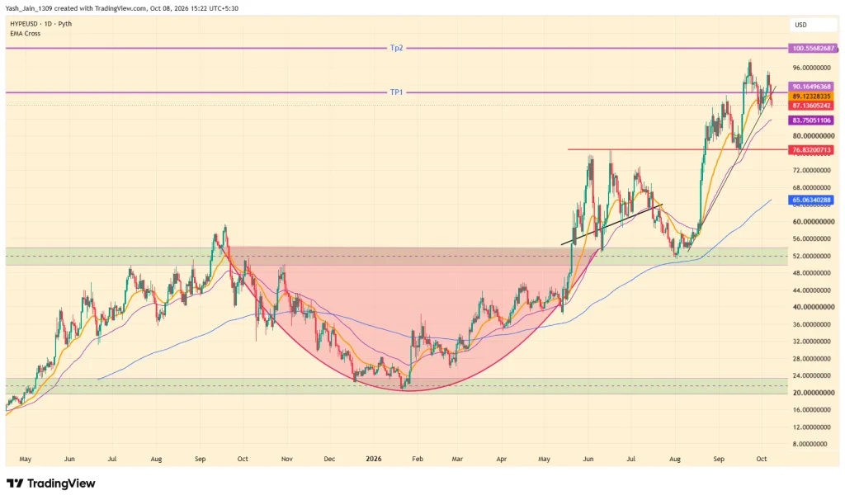Click the 96.00000000 axis value
The width and height of the screenshot is (845, 500).
(813, 68)
